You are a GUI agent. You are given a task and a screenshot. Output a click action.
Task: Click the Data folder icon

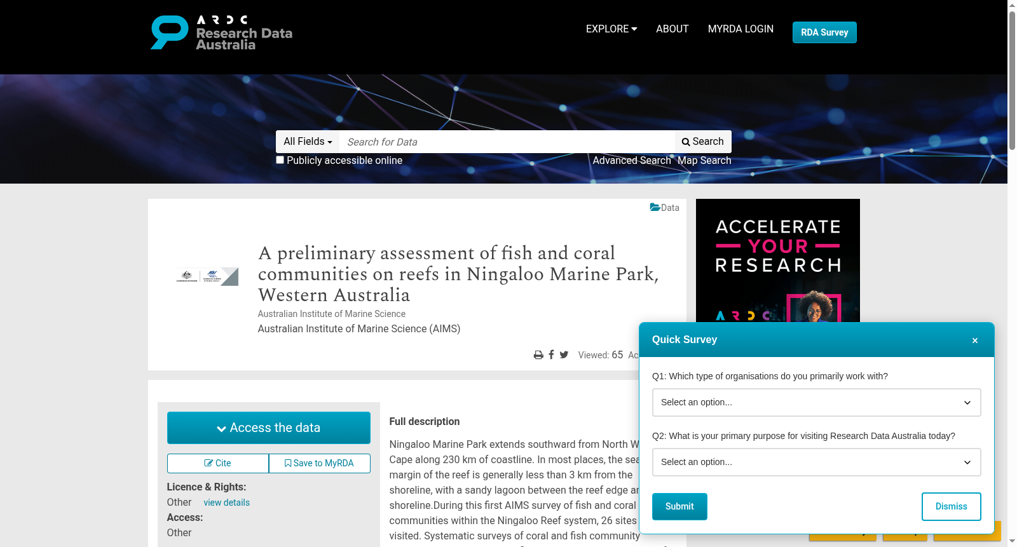point(655,207)
